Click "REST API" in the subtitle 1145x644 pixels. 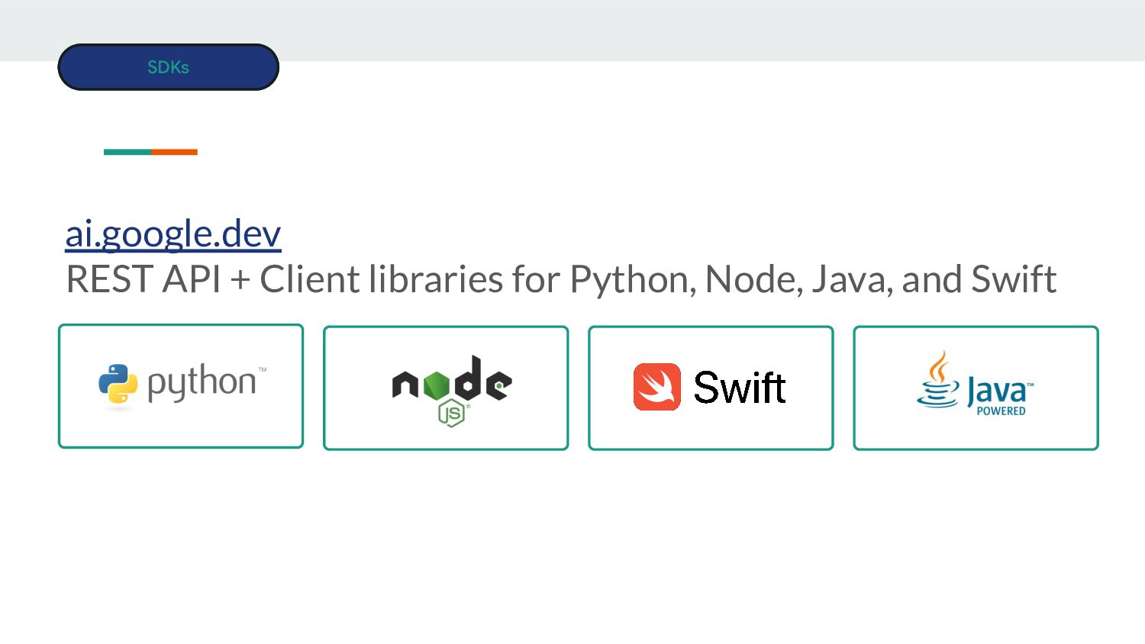coord(144,279)
